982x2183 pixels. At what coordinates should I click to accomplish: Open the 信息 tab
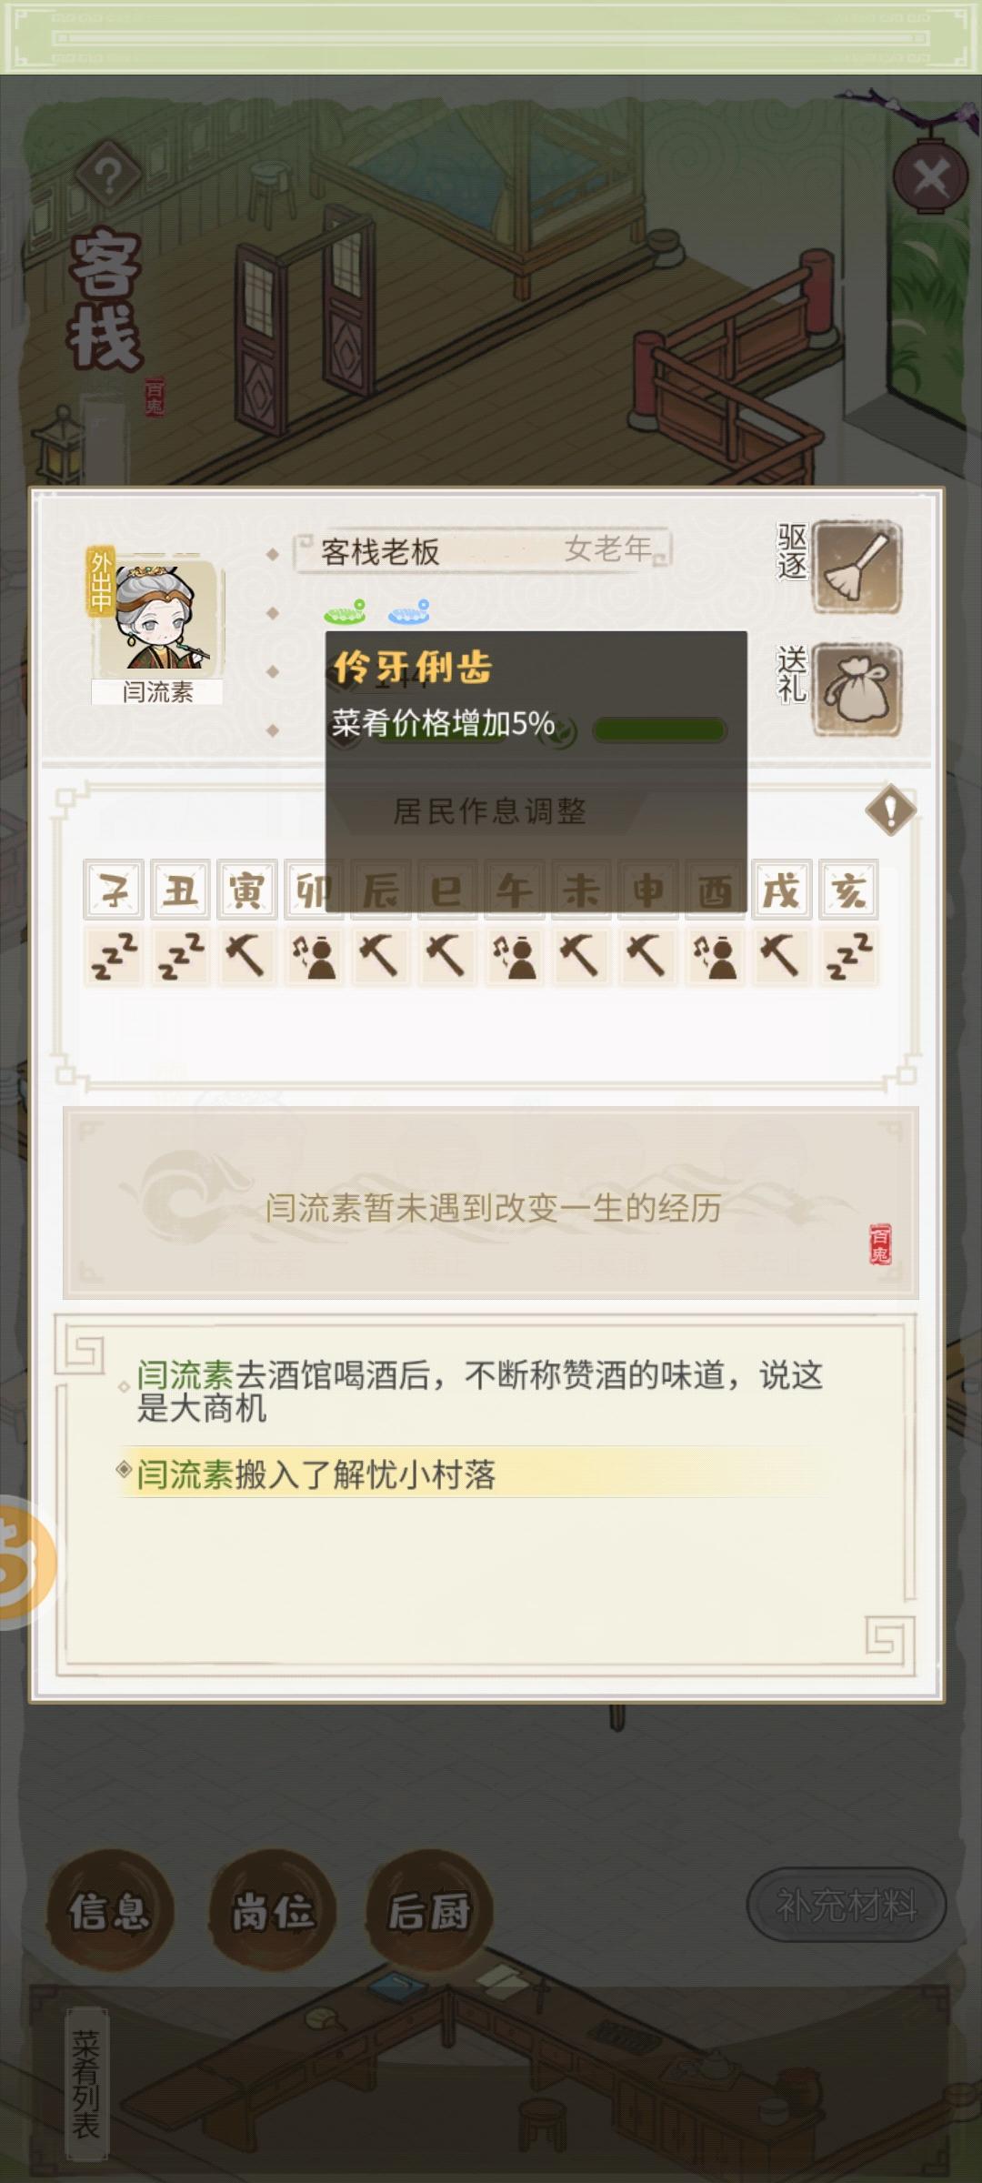(109, 1910)
